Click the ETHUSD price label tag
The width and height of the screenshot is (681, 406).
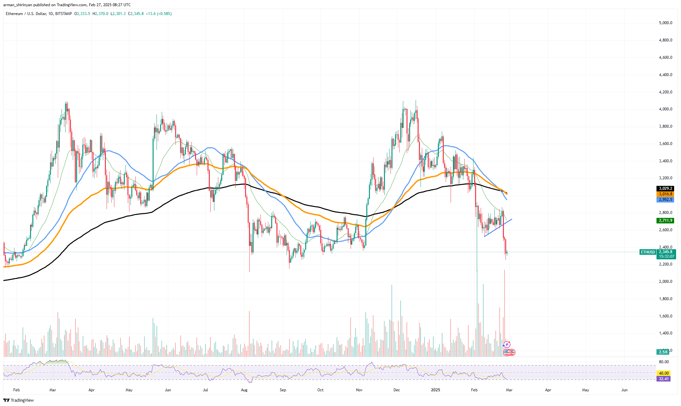point(648,252)
